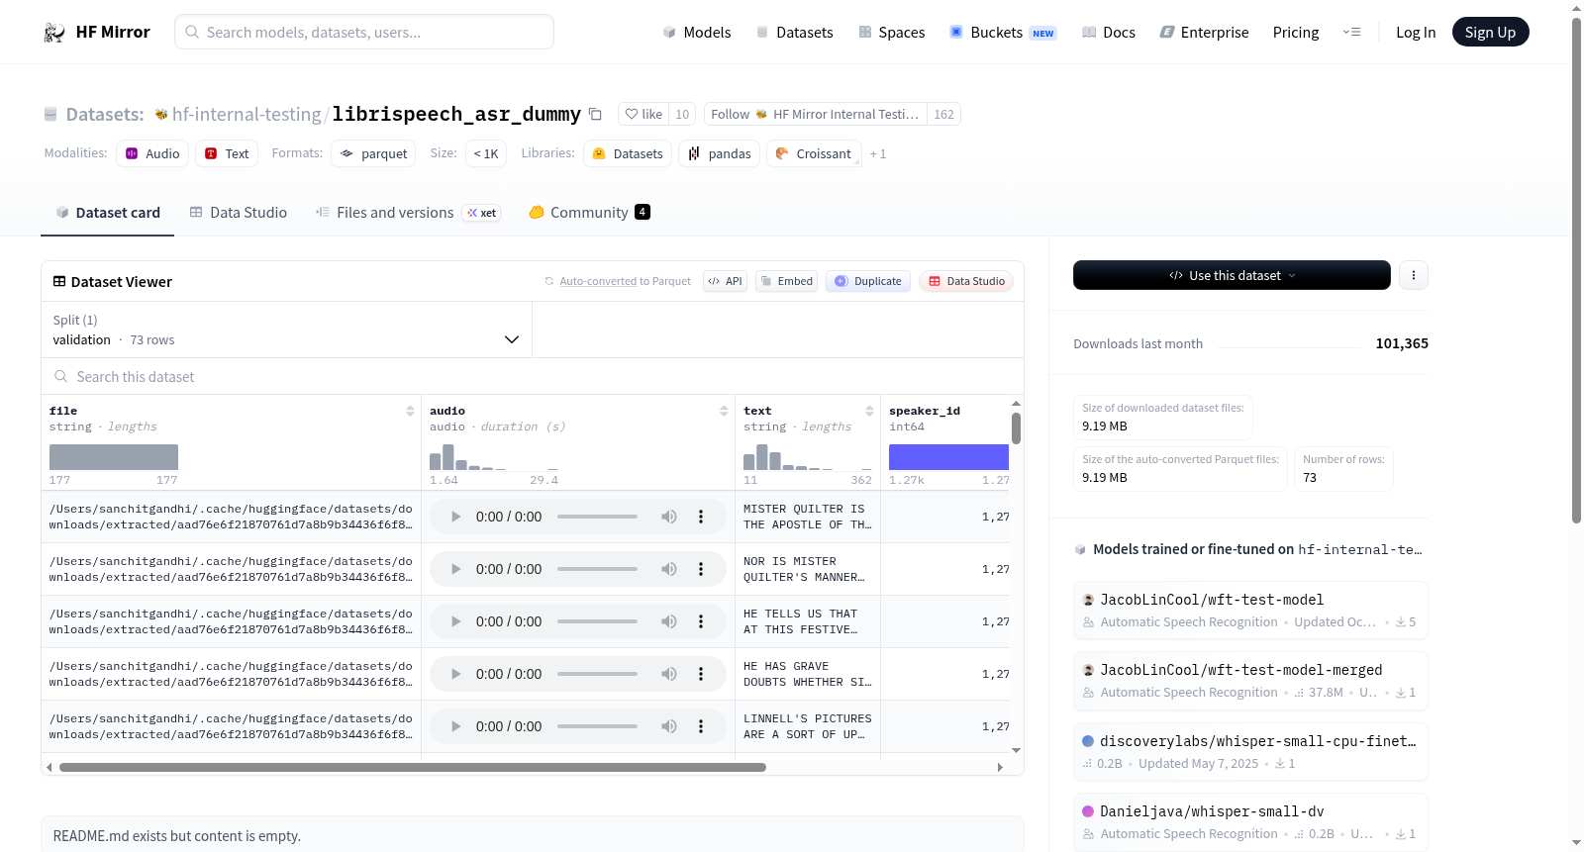Viewport: 1584px width, 852px height.
Task: Play audio in the MISTER QUILTER IS row
Action: 455,517
